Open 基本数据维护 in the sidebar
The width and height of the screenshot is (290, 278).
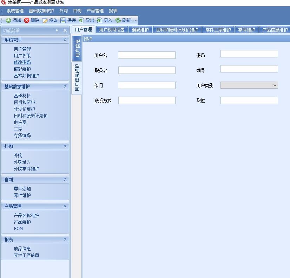click(x=26, y=76)
